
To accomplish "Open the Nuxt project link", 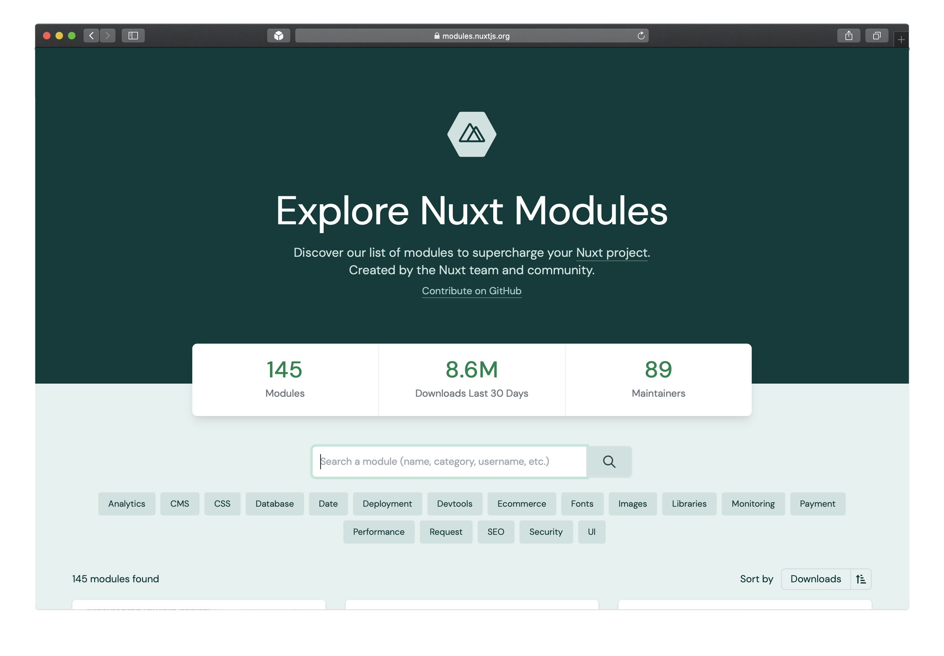I will pyautogui.click(x=611, y=252).
